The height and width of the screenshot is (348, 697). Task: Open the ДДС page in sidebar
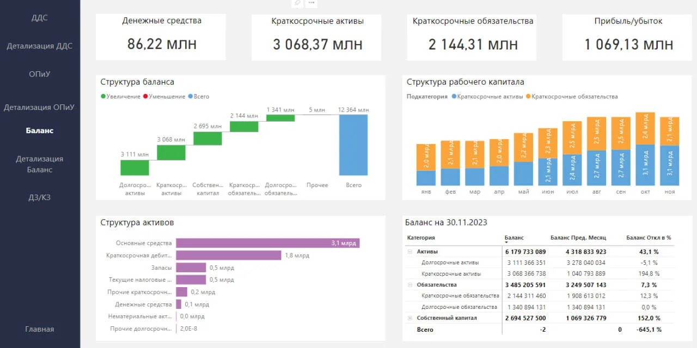coord(40,18)
